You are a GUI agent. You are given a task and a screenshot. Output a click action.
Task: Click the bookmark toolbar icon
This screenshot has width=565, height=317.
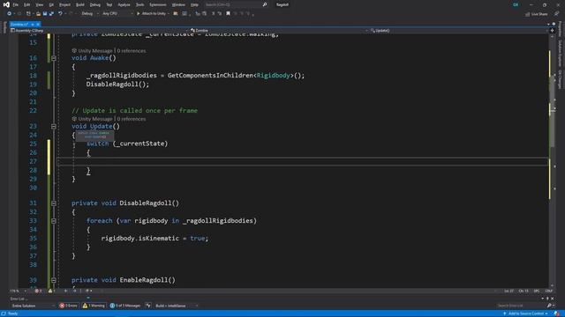228,14
